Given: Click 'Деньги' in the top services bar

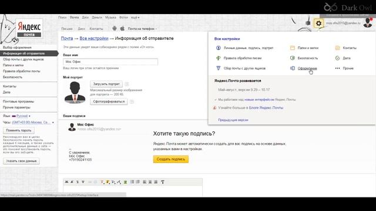Looking at the screenshot, I should point(97,18).
